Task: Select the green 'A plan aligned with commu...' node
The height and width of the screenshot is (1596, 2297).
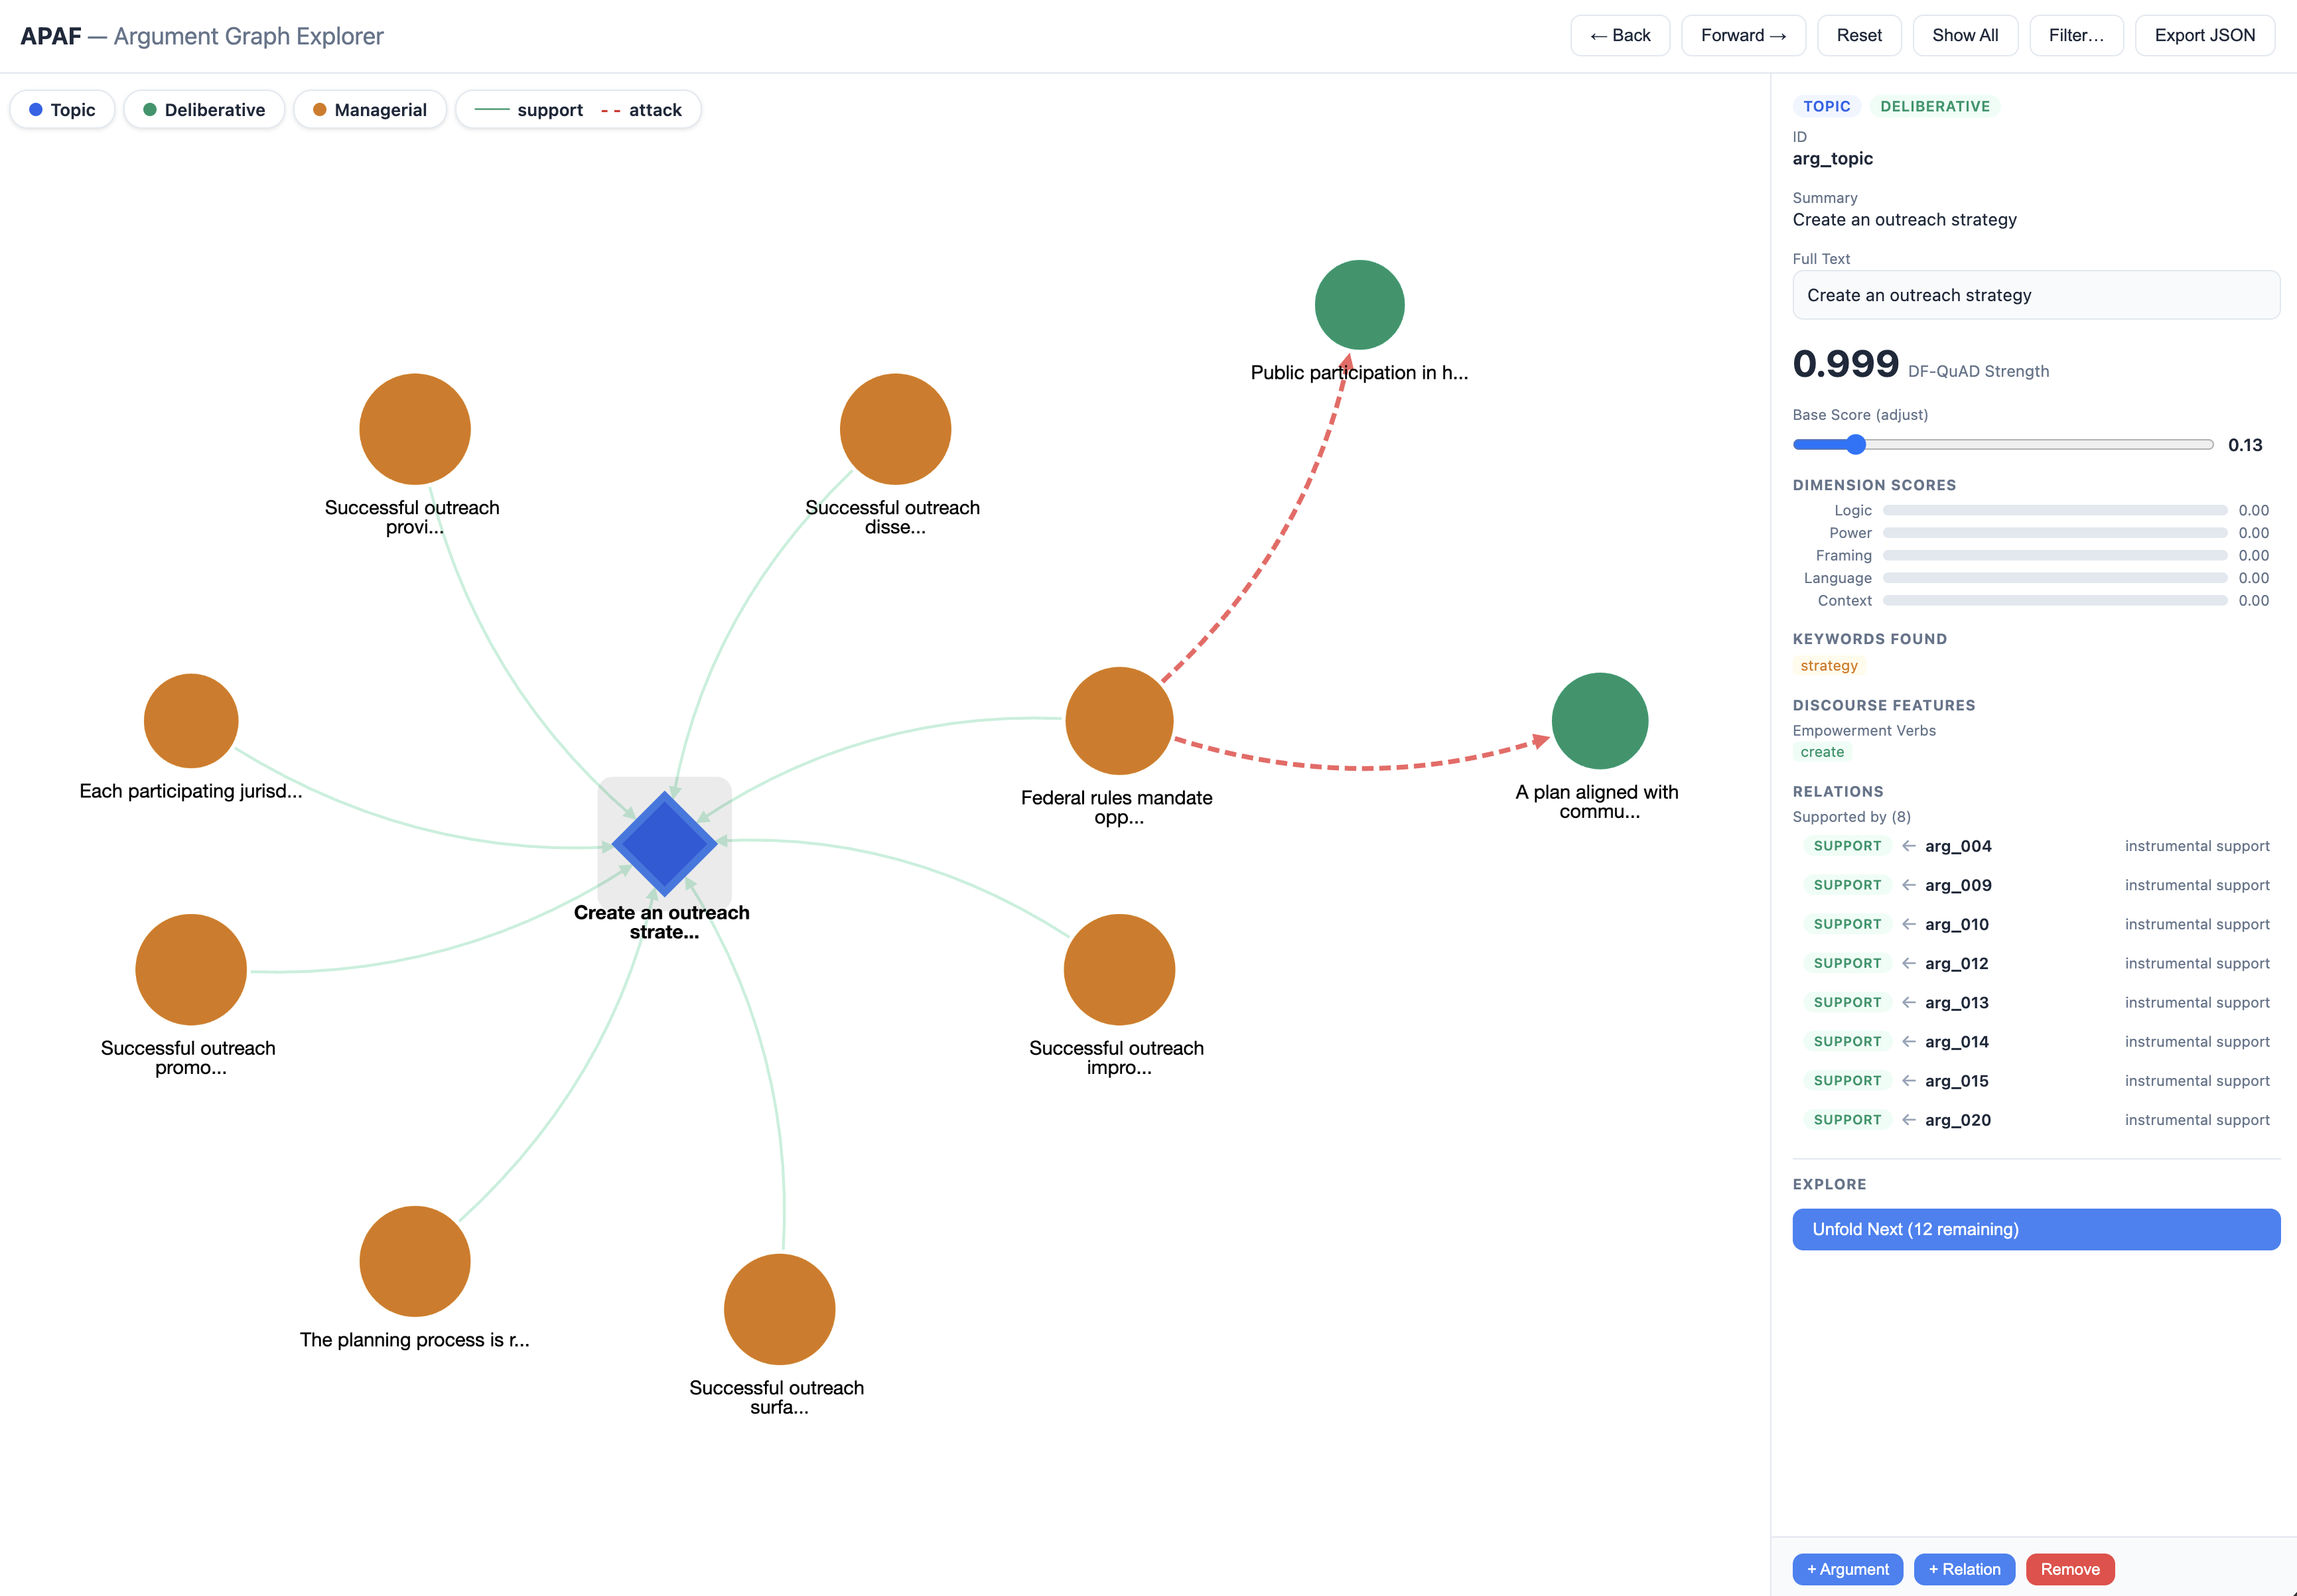Action: click(x=1599, y=720)
